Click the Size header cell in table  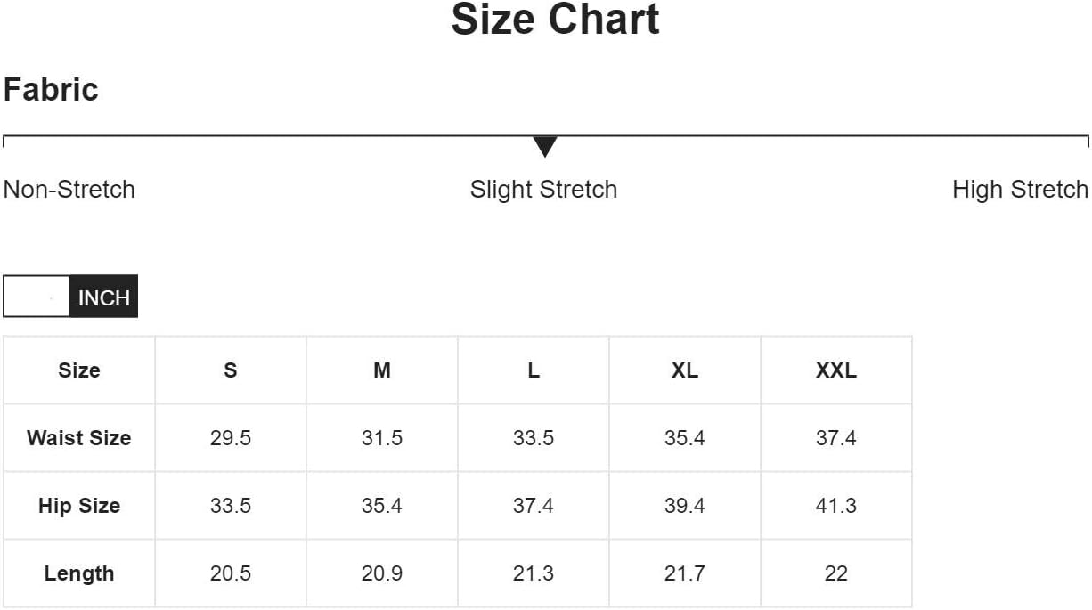click(x=79, y=370)
